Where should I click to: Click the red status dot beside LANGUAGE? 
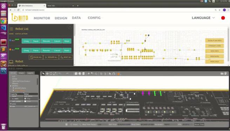click(x=223, y=18)
